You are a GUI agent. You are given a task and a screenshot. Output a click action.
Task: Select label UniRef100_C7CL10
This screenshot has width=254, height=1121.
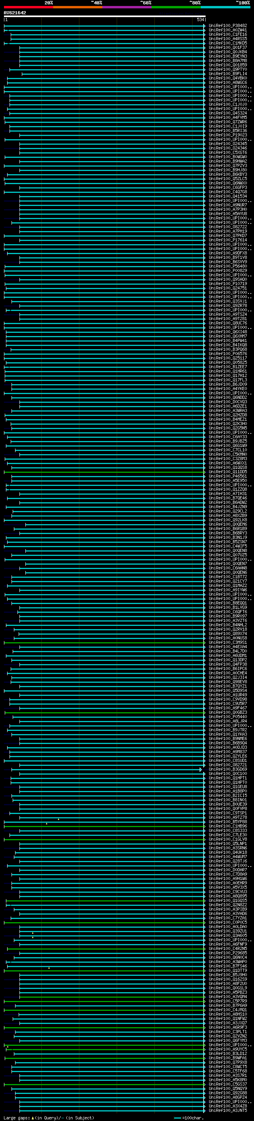[x=228, y=450]
